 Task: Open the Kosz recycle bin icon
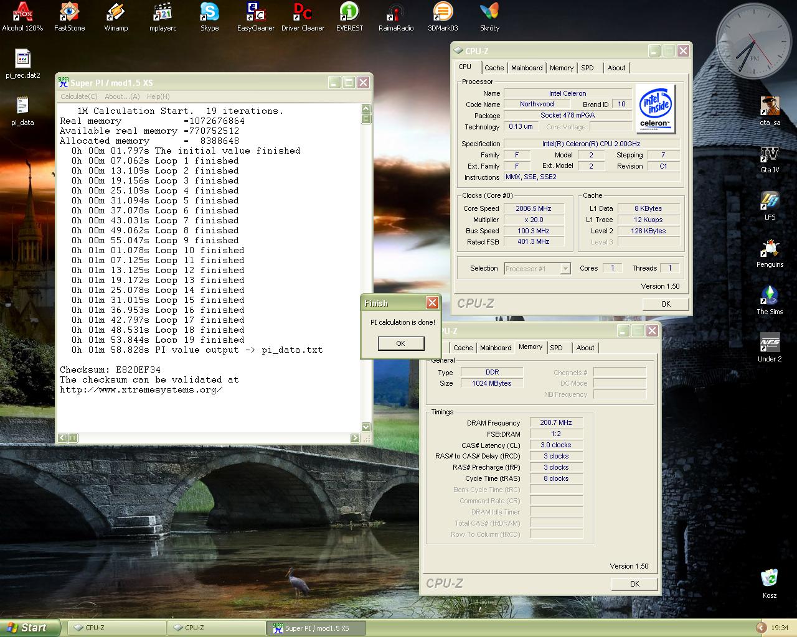pos(770,579)
